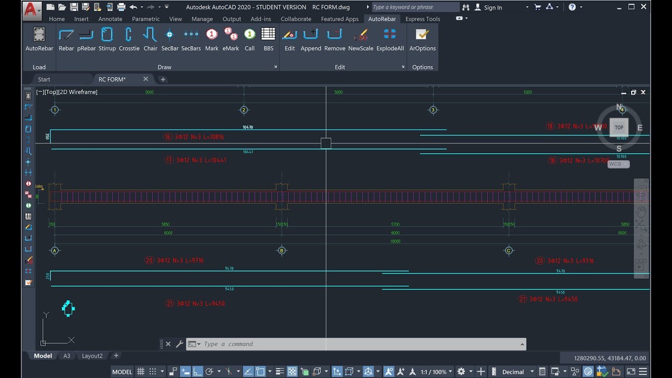This screenshot has height=378, width=672.
Task: Click the keyword search box
Action: click(415, 7)
